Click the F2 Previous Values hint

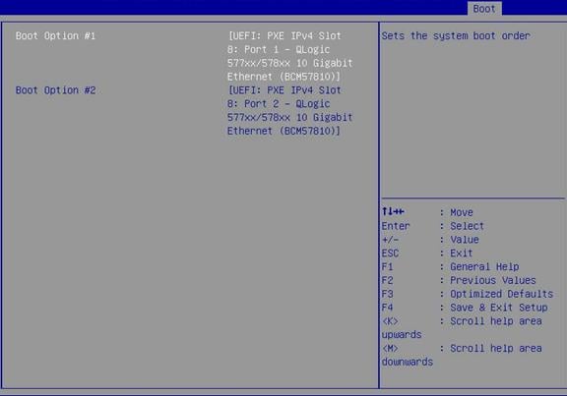click(x=459, y=280)
